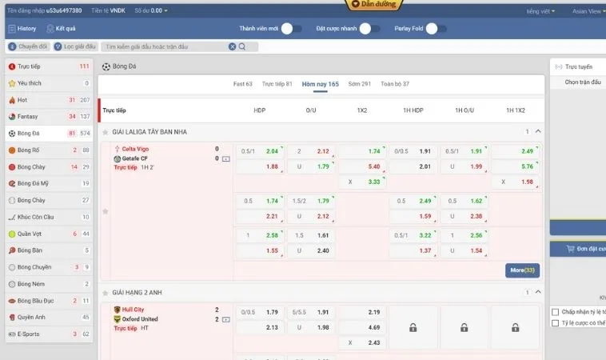Check the Chấp nhận tỷ lệ checkbox
The width and height of the screenshot is (606, 360).
(x=556, y=312)
